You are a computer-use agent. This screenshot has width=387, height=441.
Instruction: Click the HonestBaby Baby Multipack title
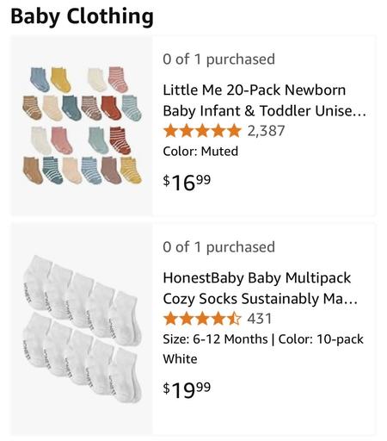click(x=261, y=289)
